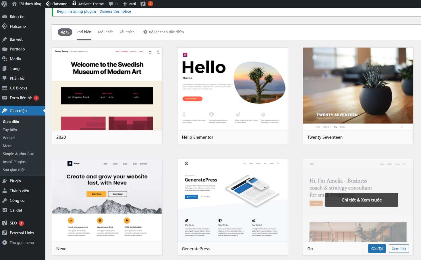The image size is (421, 260).
Task: Open Install Plugins submenu item
Action: click(x=14, y=162)
